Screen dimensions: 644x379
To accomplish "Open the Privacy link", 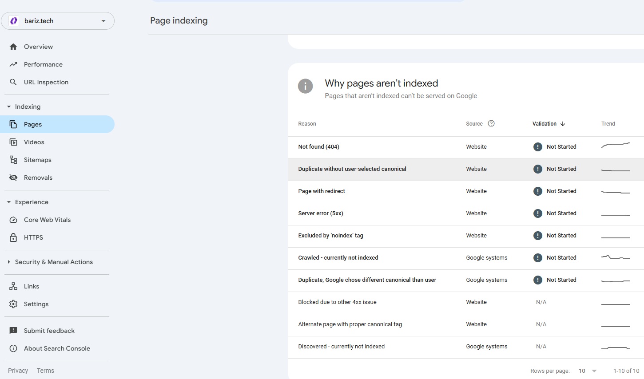I will (18, 371).
